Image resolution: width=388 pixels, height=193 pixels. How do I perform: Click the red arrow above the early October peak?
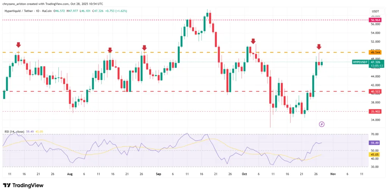(x=253, y=41)
